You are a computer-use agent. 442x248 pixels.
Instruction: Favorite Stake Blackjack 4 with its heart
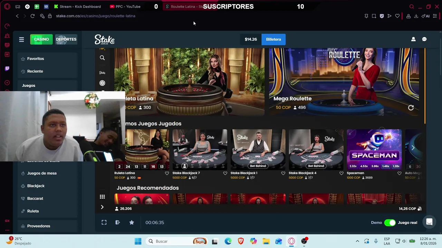(x=341, y=173)
